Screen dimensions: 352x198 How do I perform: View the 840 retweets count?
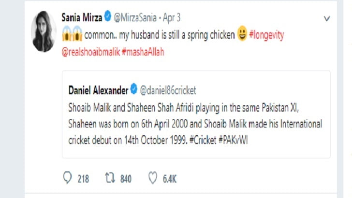pos(125,179)
